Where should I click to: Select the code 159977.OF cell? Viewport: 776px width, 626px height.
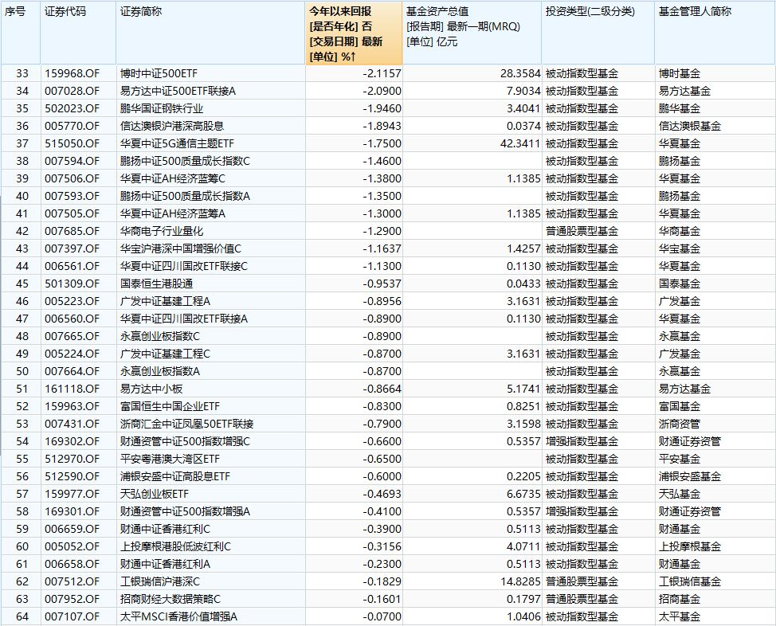coord(78,494)
